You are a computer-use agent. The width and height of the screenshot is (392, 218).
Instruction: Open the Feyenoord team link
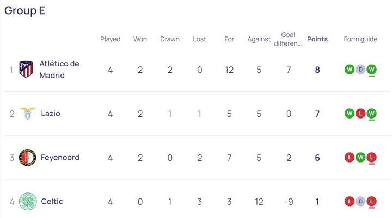60,158
